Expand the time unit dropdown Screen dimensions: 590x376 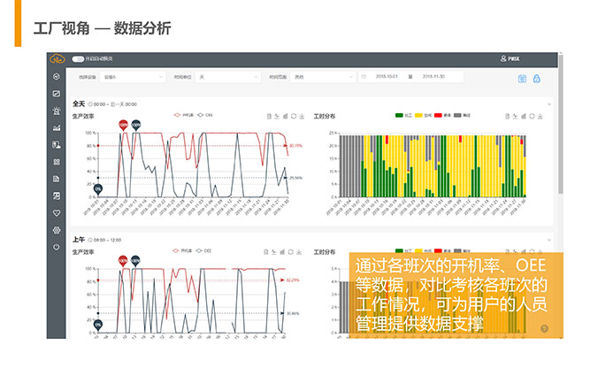(226, 78)
